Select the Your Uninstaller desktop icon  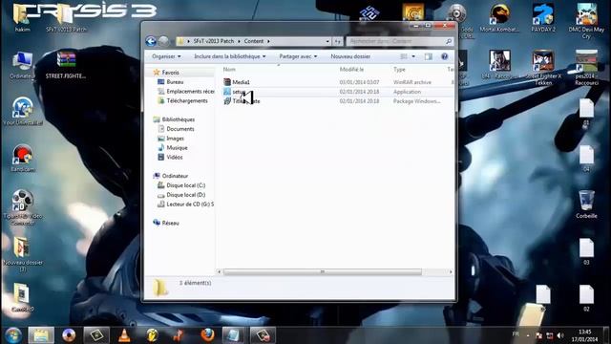[x=23, y=111]
